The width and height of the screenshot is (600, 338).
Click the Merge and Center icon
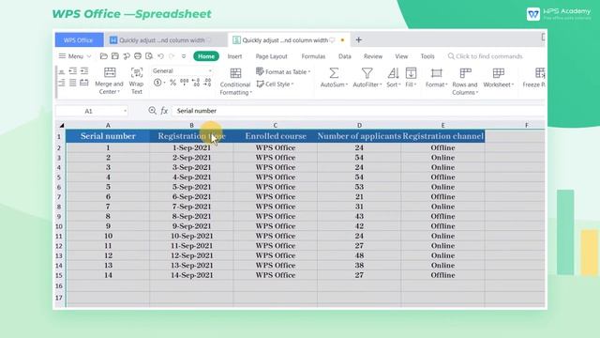(x=110, y=73)
